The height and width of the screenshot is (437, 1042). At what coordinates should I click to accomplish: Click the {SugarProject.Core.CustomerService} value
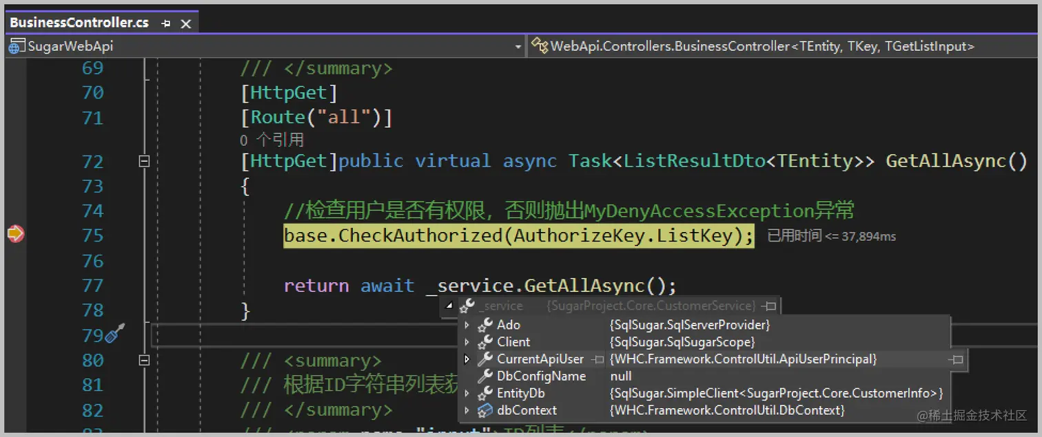[651, 306]
